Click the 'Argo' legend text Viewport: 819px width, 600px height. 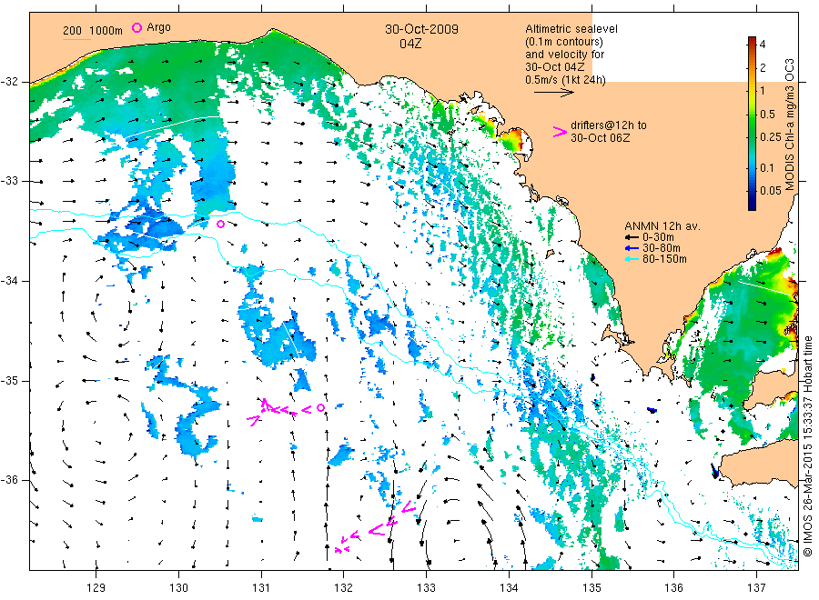[x=158, y=27]
